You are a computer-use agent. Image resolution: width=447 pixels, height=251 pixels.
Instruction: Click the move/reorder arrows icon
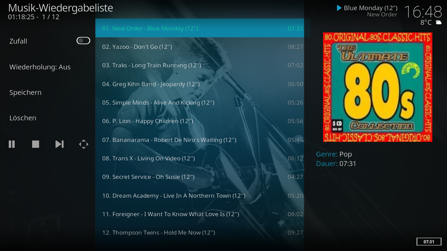click(83, 144)
